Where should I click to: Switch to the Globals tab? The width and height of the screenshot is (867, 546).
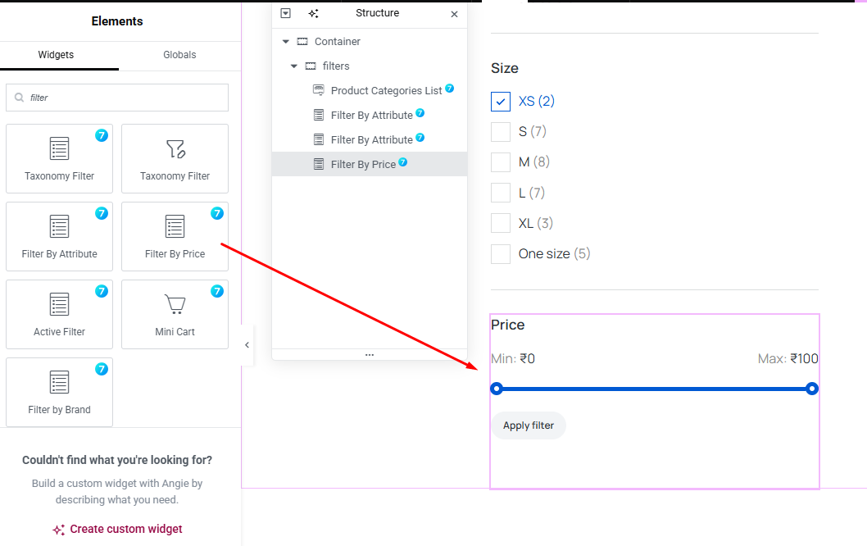tap(179, 55)
